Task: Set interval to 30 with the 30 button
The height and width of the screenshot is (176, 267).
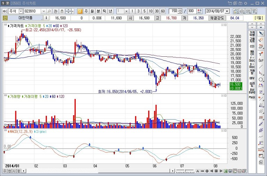Action: pyautogui.click(x=157, y=11)
